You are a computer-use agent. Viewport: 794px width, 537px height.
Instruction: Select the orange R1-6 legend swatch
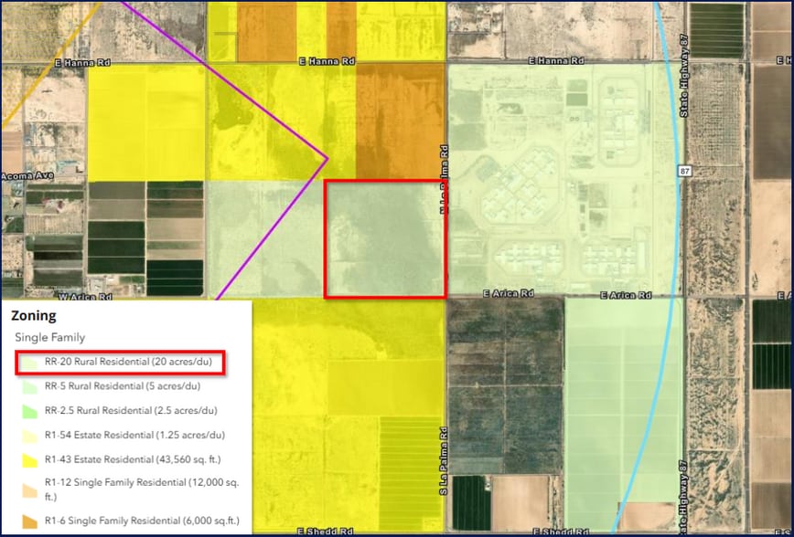pyautogui.click(x=30, y=521)
